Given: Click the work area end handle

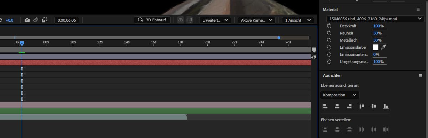Looking at the screenshot, I should click(279, 38).
